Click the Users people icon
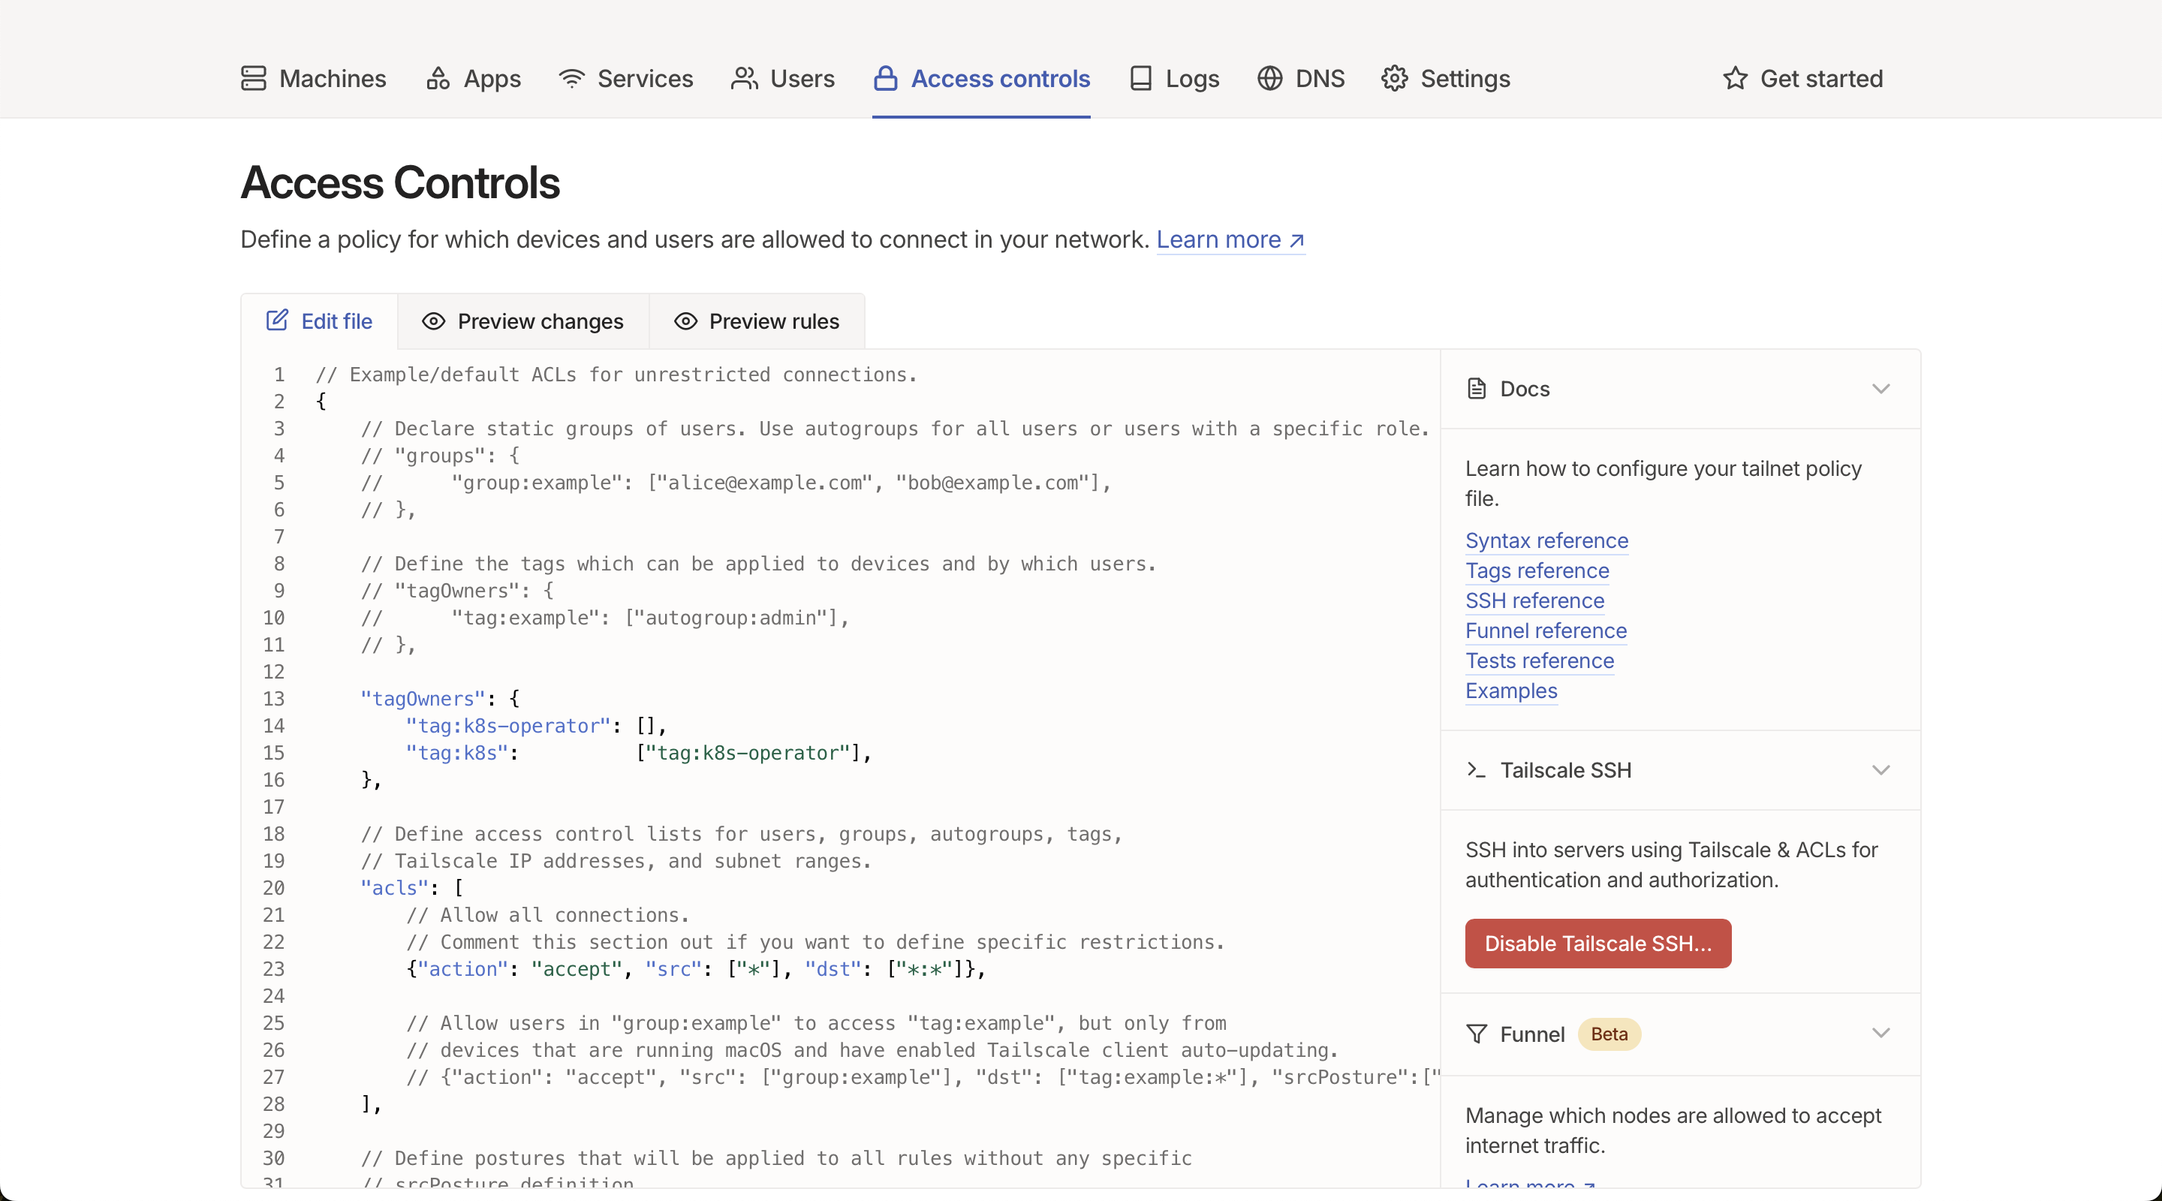The image size is (2162, 1201). click(x=745, y=78)
